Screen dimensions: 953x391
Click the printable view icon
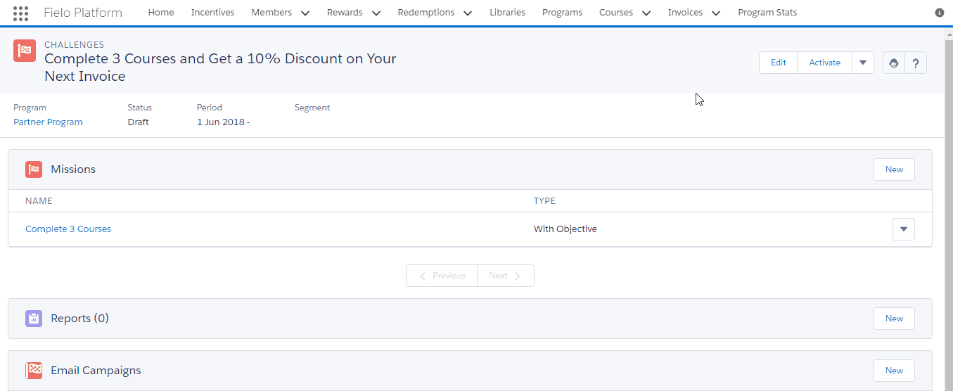point(894,63)
